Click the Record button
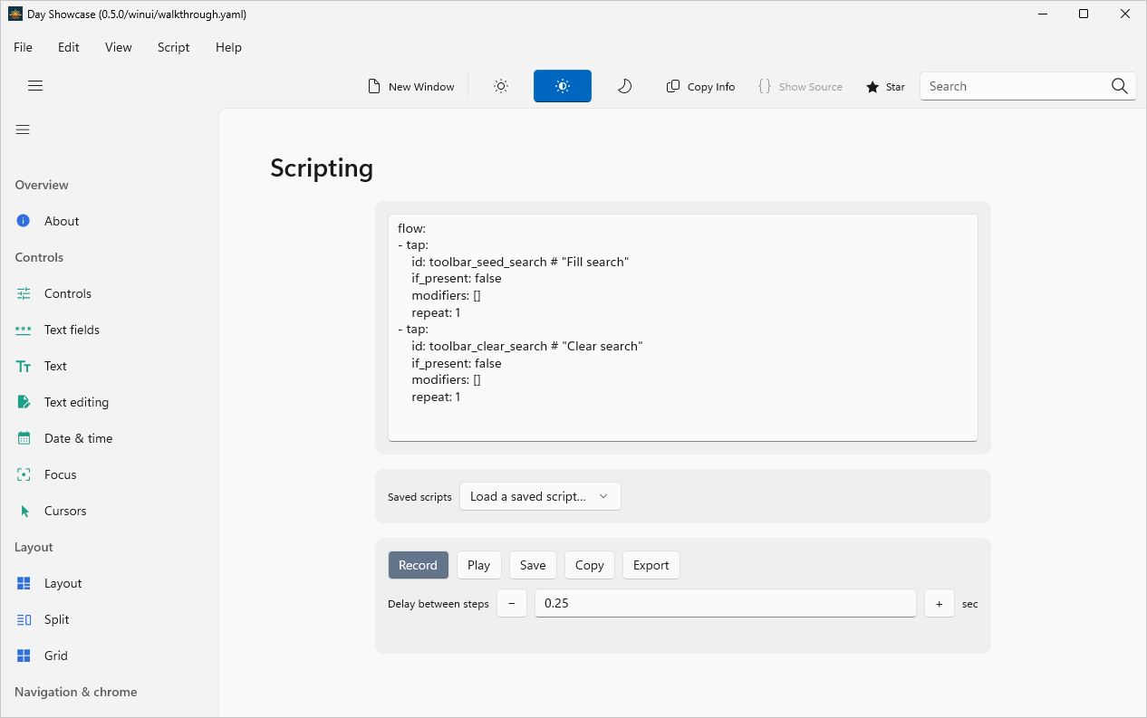This screenshot has width=1147, height=718. point(418,565)
